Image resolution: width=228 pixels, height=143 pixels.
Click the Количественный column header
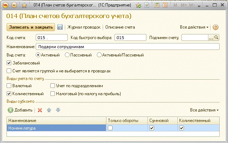[198, 121]
